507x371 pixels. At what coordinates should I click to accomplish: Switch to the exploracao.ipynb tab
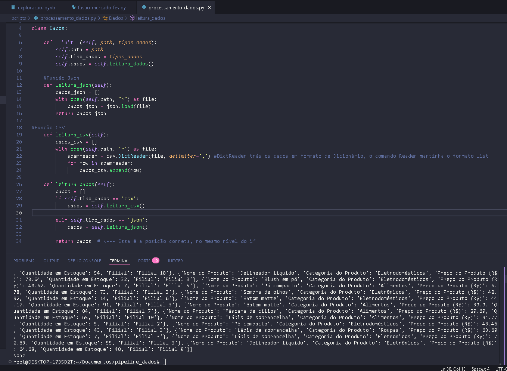click(x=33, y=7)
